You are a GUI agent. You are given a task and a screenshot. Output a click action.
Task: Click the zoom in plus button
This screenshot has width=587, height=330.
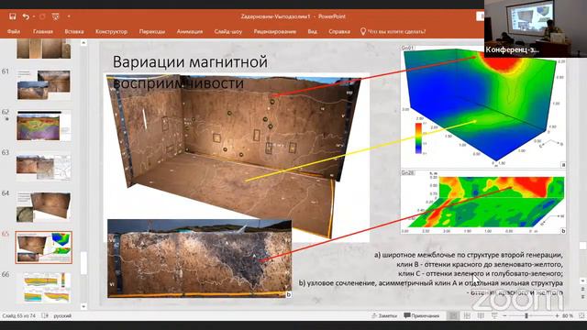click(557, 316)
